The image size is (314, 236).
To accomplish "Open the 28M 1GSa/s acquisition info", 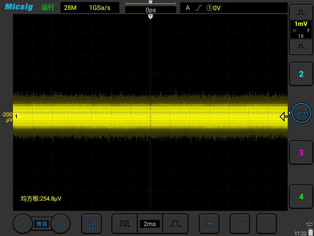I will (x=89, y=8).
